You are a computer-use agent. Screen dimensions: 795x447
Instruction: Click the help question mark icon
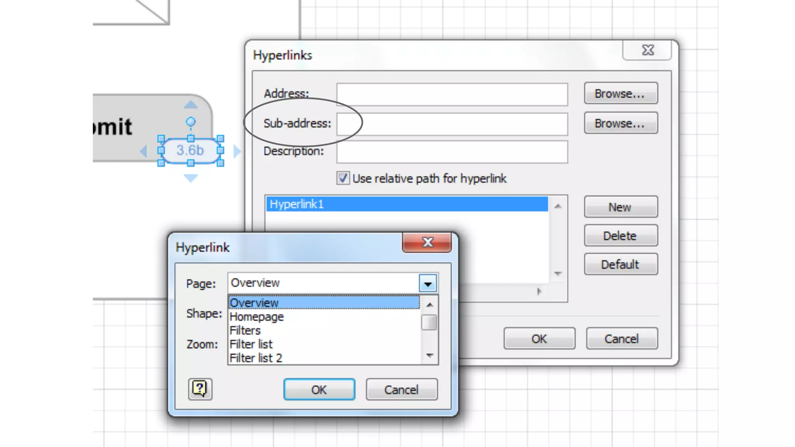point(200,389)
